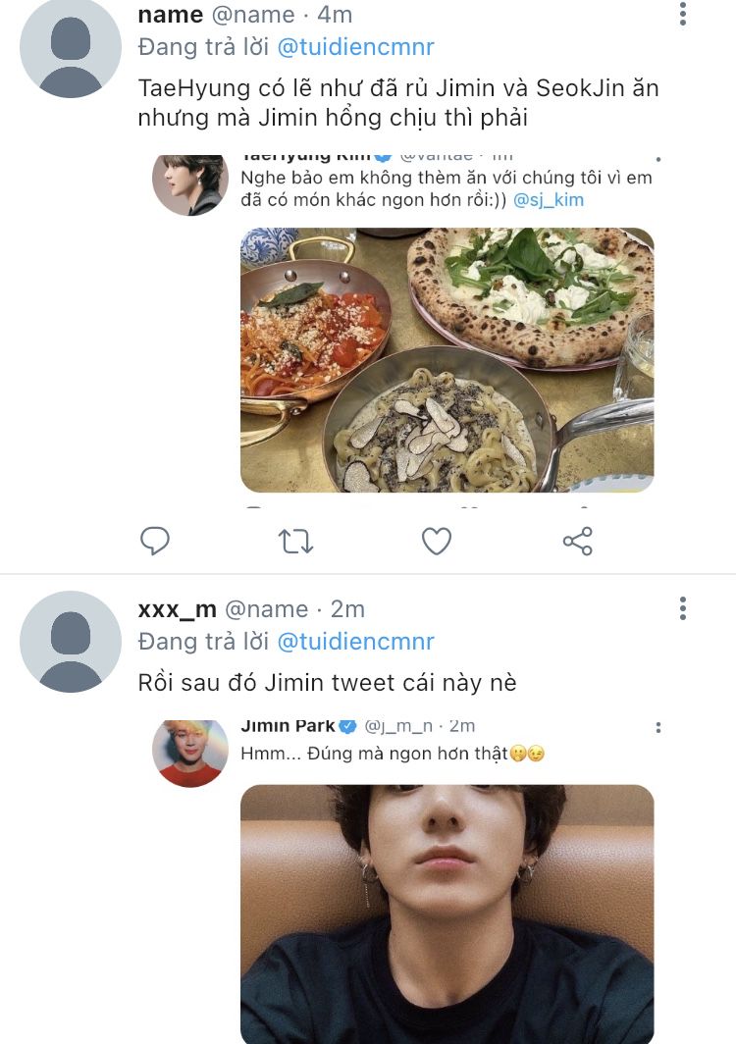Tap the share icon under the food photo
Viewport: 736px width, 1044px height.
pos(578,541)
